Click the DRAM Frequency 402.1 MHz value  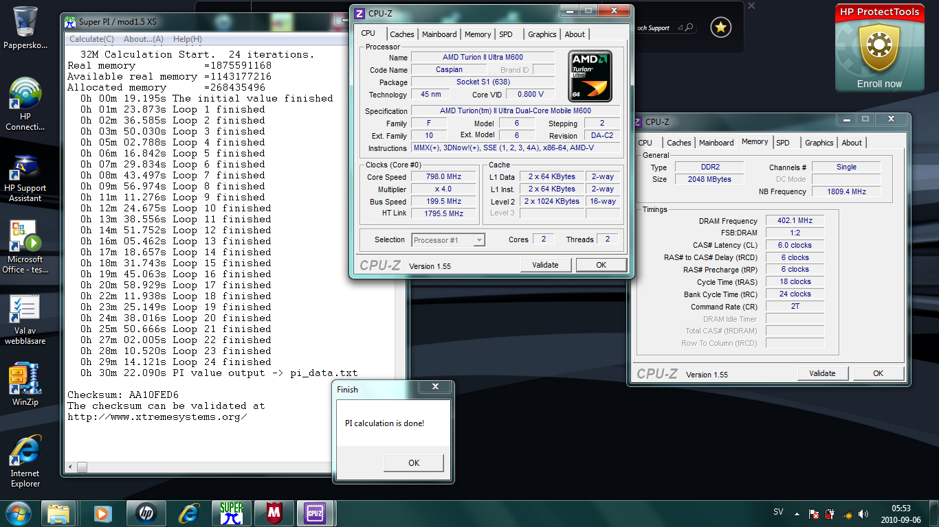[x=795, y=221]
